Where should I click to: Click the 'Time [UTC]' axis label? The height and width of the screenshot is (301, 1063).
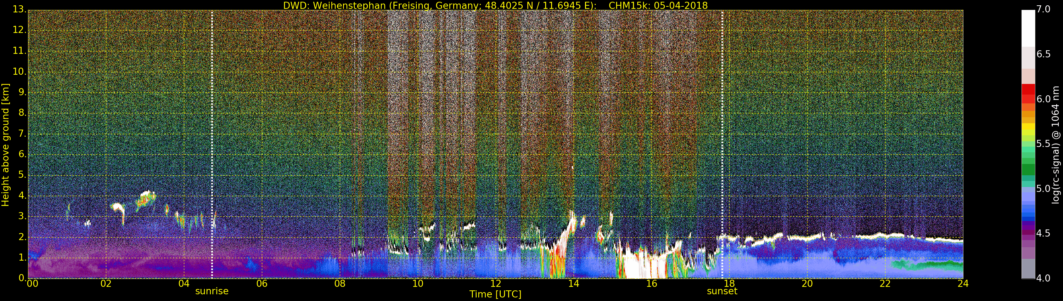495,294
